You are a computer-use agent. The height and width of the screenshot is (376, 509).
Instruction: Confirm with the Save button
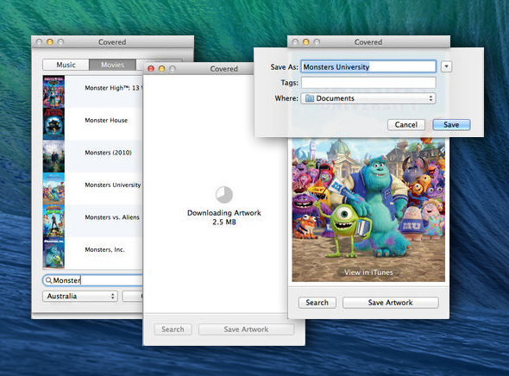pos(451,124)
